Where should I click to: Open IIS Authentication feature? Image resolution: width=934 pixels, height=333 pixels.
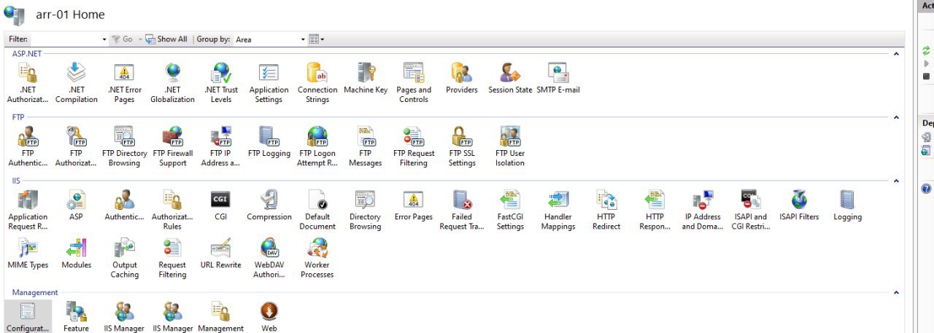[124, 205]
